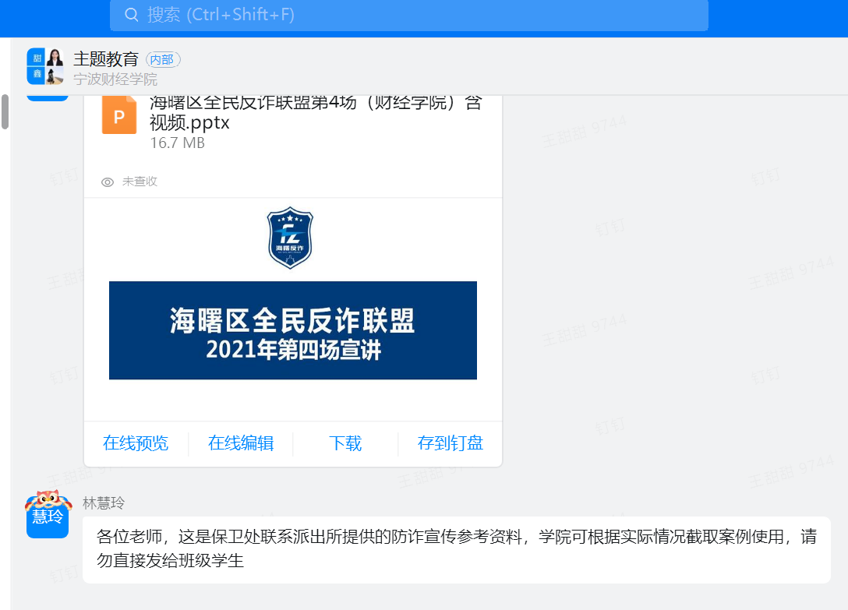This screenshot has width=848, height=610.
Task: Download the file with 下载
Action: 345,443
